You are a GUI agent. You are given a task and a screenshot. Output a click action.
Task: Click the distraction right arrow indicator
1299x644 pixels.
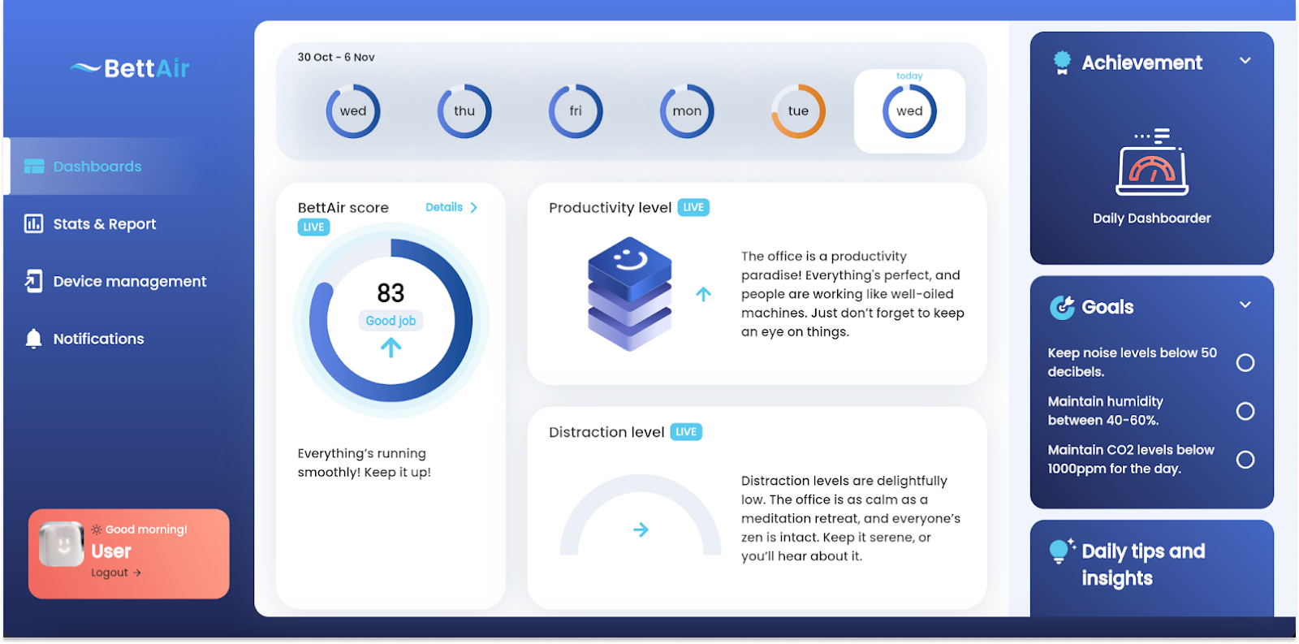(641, 529)
